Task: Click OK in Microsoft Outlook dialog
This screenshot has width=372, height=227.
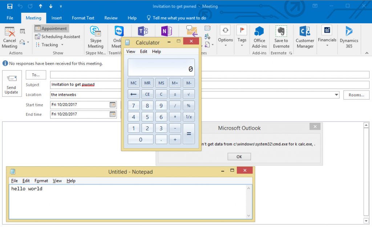Action: pyautogui.click(x=239, y=157)
